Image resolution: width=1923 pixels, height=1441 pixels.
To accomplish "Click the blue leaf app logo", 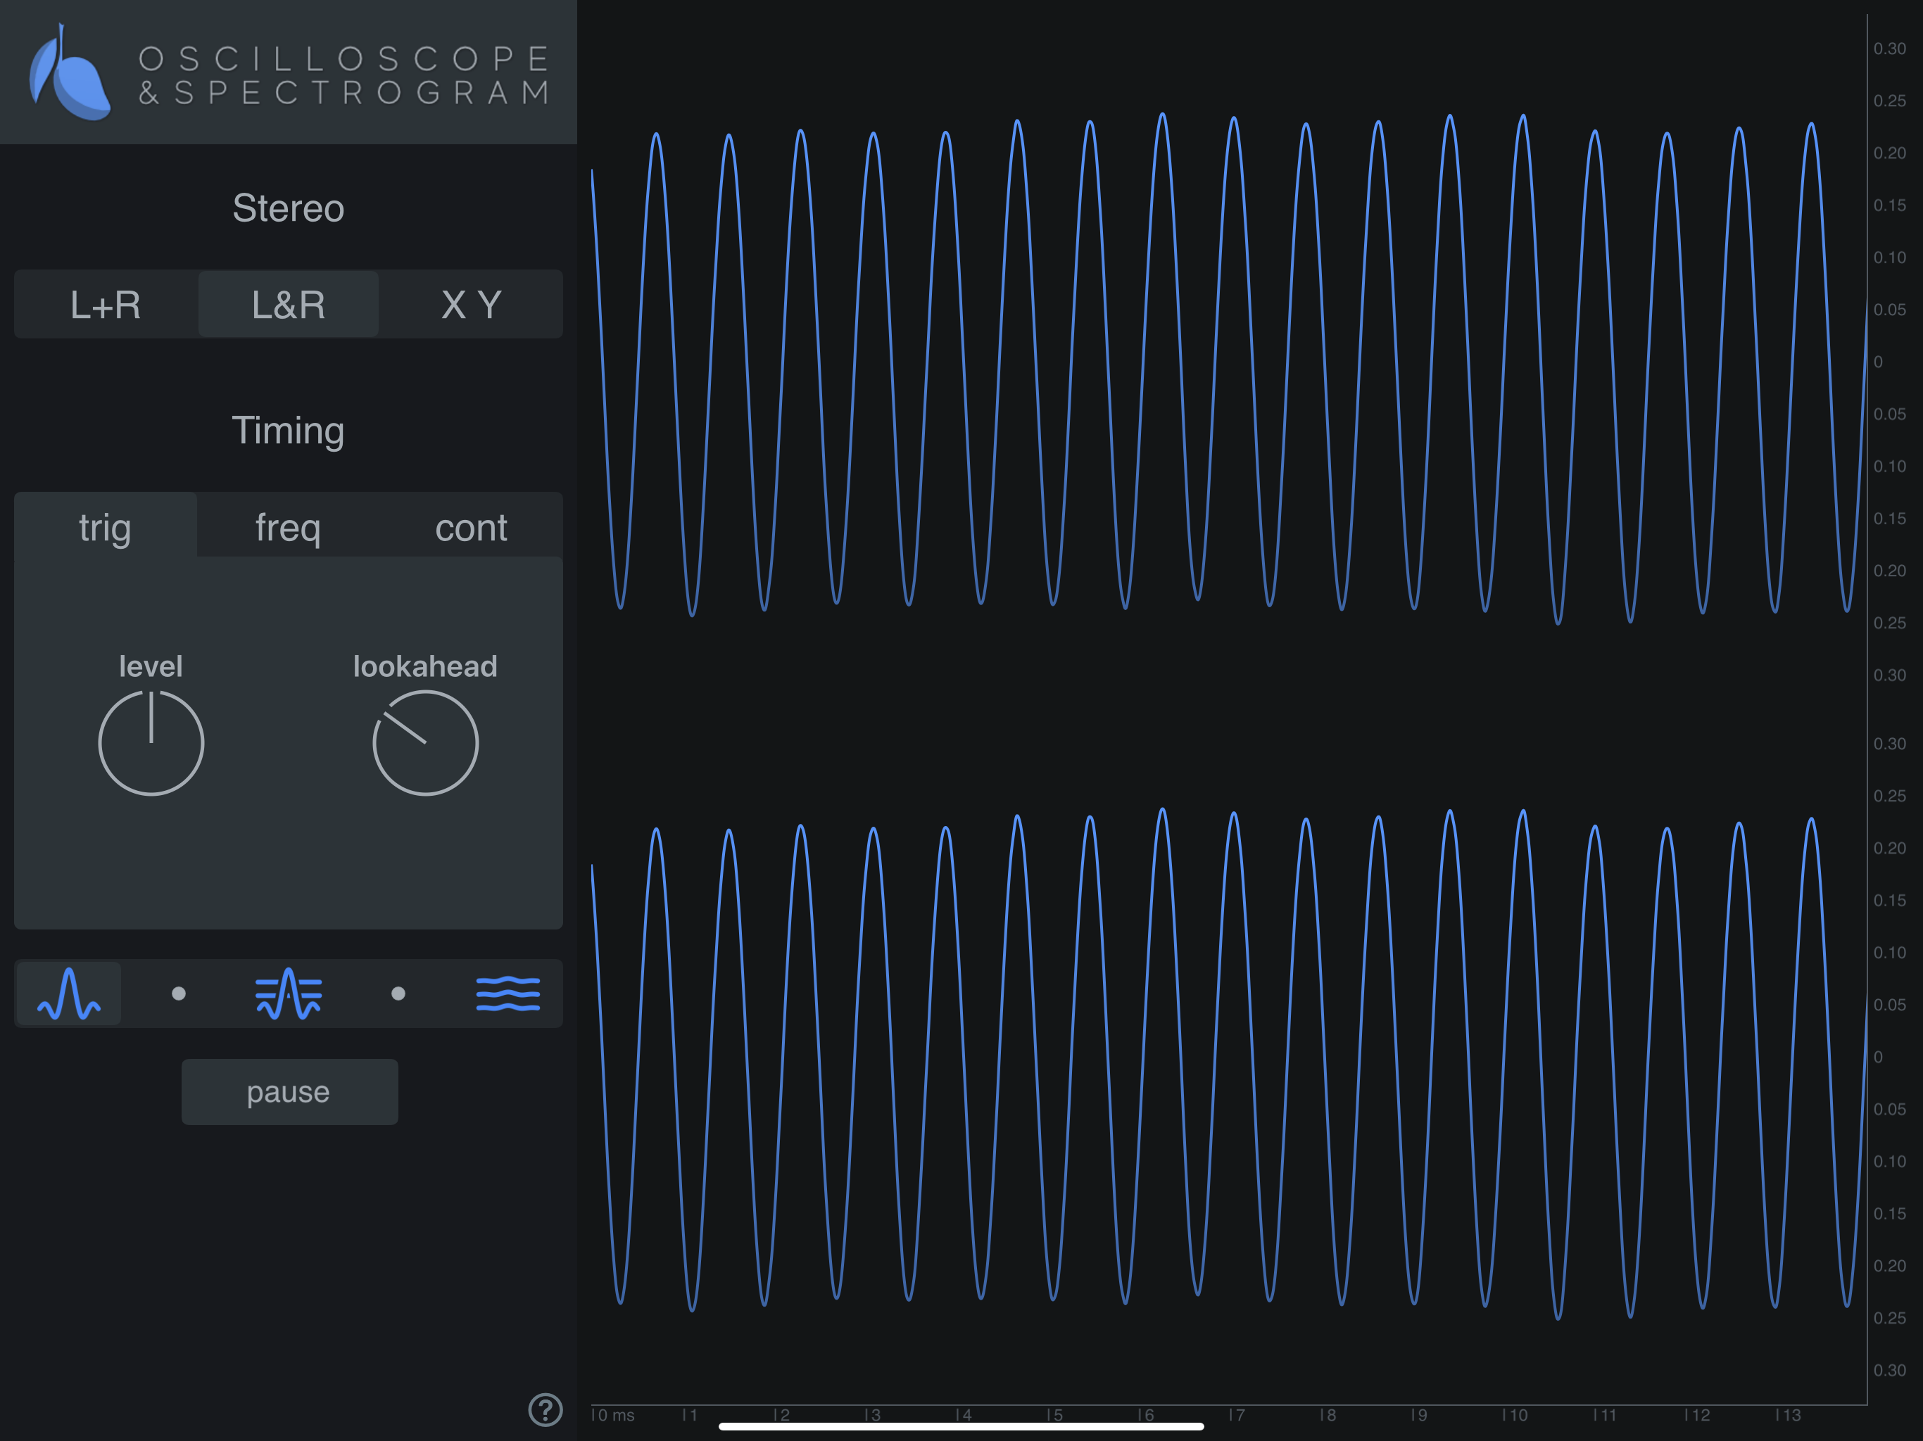I will (70, 72).
